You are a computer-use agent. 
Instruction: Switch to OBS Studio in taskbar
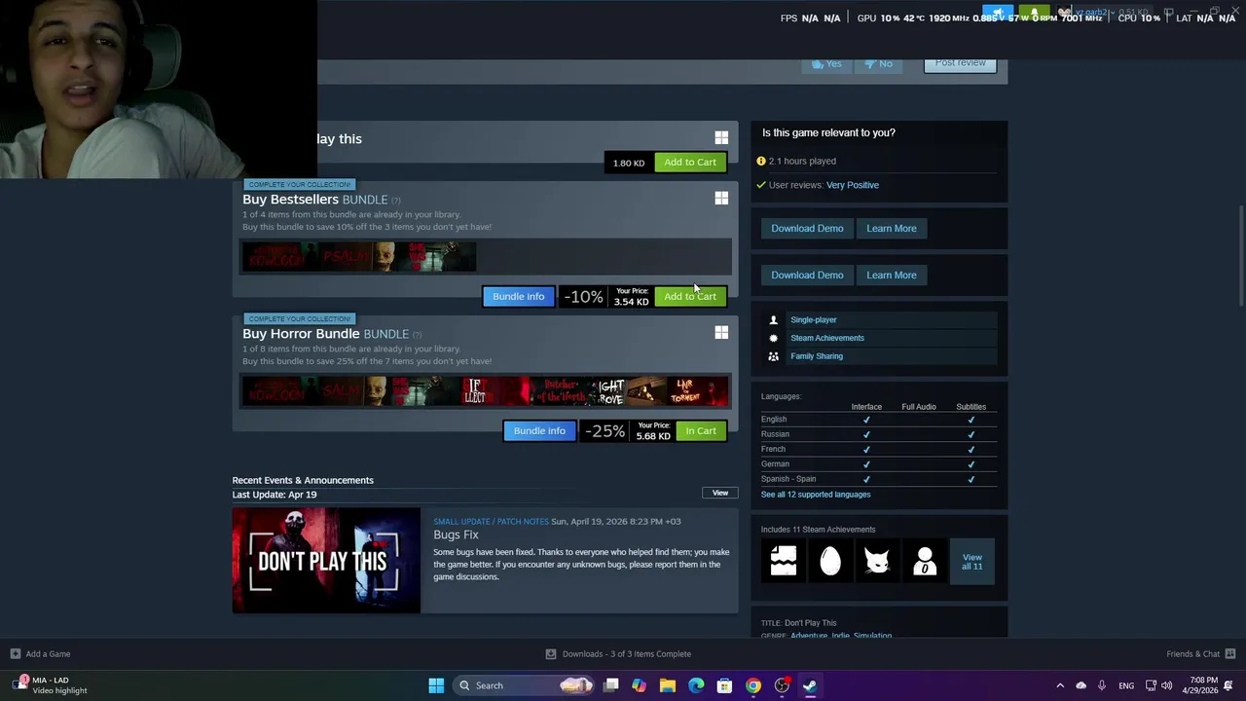point(782,685)
